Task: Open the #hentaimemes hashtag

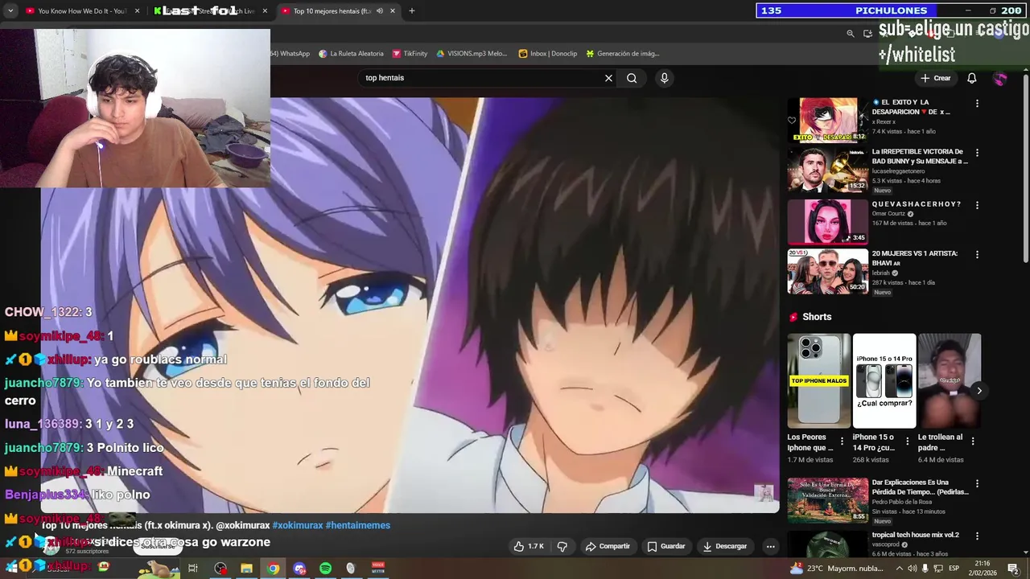Action: 358,525
